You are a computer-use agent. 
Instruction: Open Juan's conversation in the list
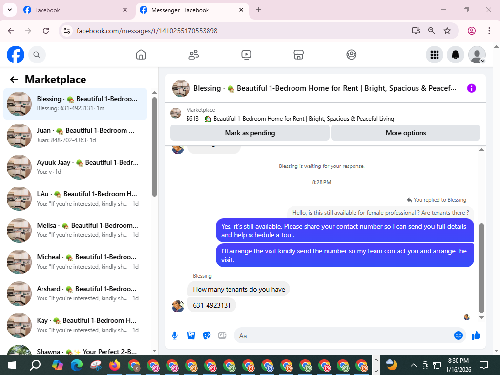76,136
